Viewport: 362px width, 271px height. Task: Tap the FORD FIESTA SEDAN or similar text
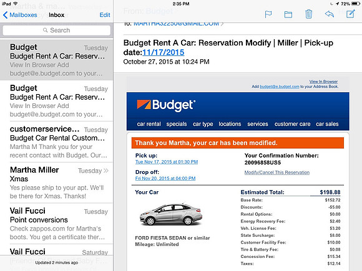(x=172, y=238)
